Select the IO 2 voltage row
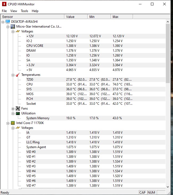173x195 pixels. click(96, 41)
